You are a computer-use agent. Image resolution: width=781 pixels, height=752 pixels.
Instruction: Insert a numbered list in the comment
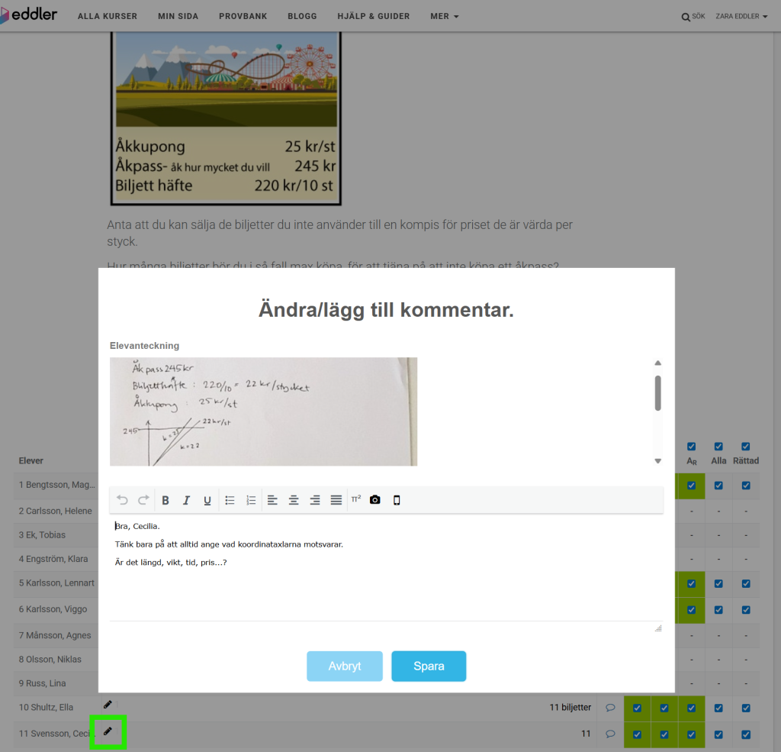pyautogui.click(x=251, y=501)
